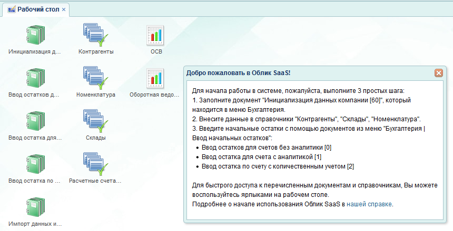Viewport: 453px width, 231px height.
Task: Open the Инициализация д... notebook icon
Action: [35, 35]
